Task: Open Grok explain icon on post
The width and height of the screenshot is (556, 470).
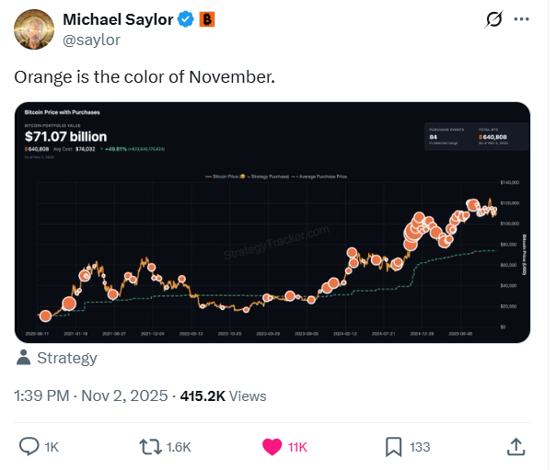Action: (x=493, y=19)
